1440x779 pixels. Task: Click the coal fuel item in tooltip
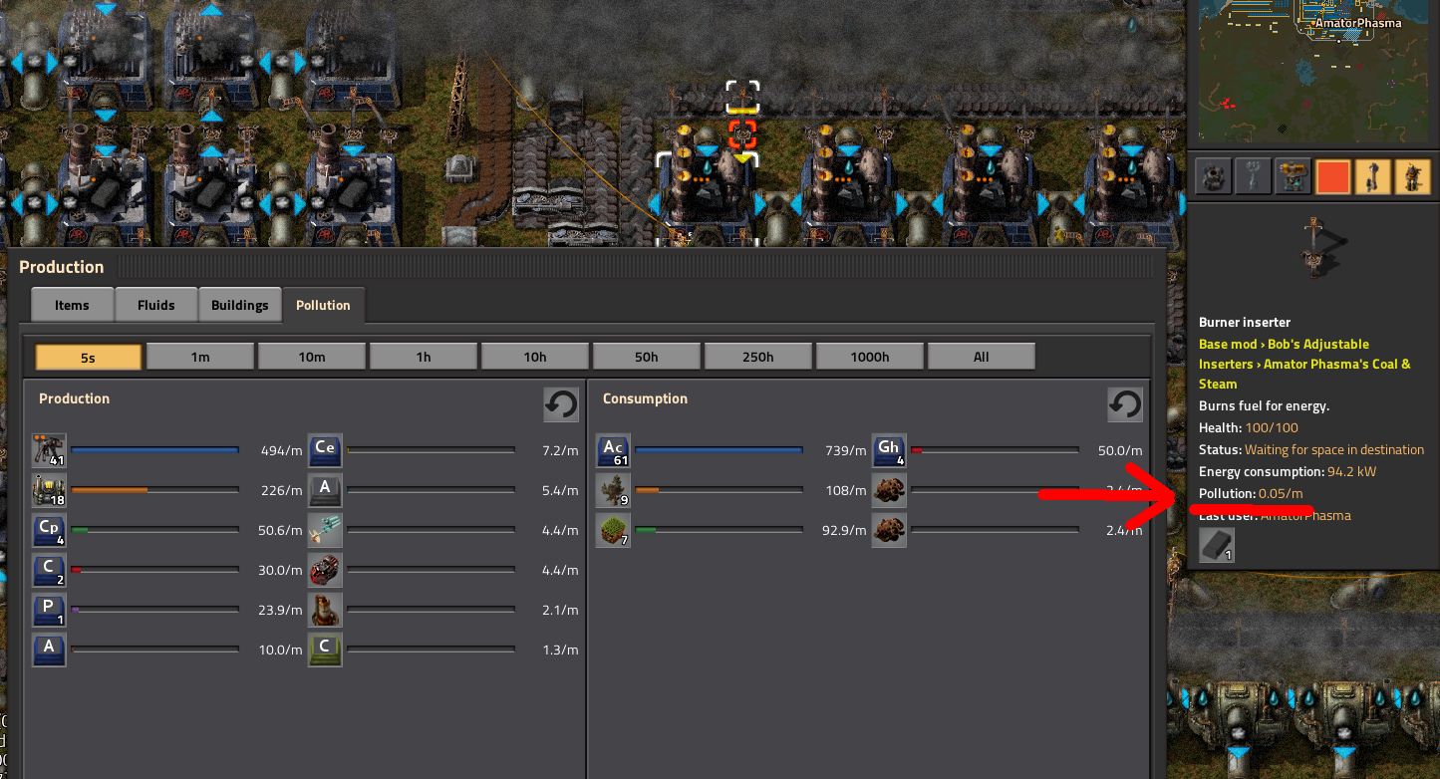click(1217, 545)
